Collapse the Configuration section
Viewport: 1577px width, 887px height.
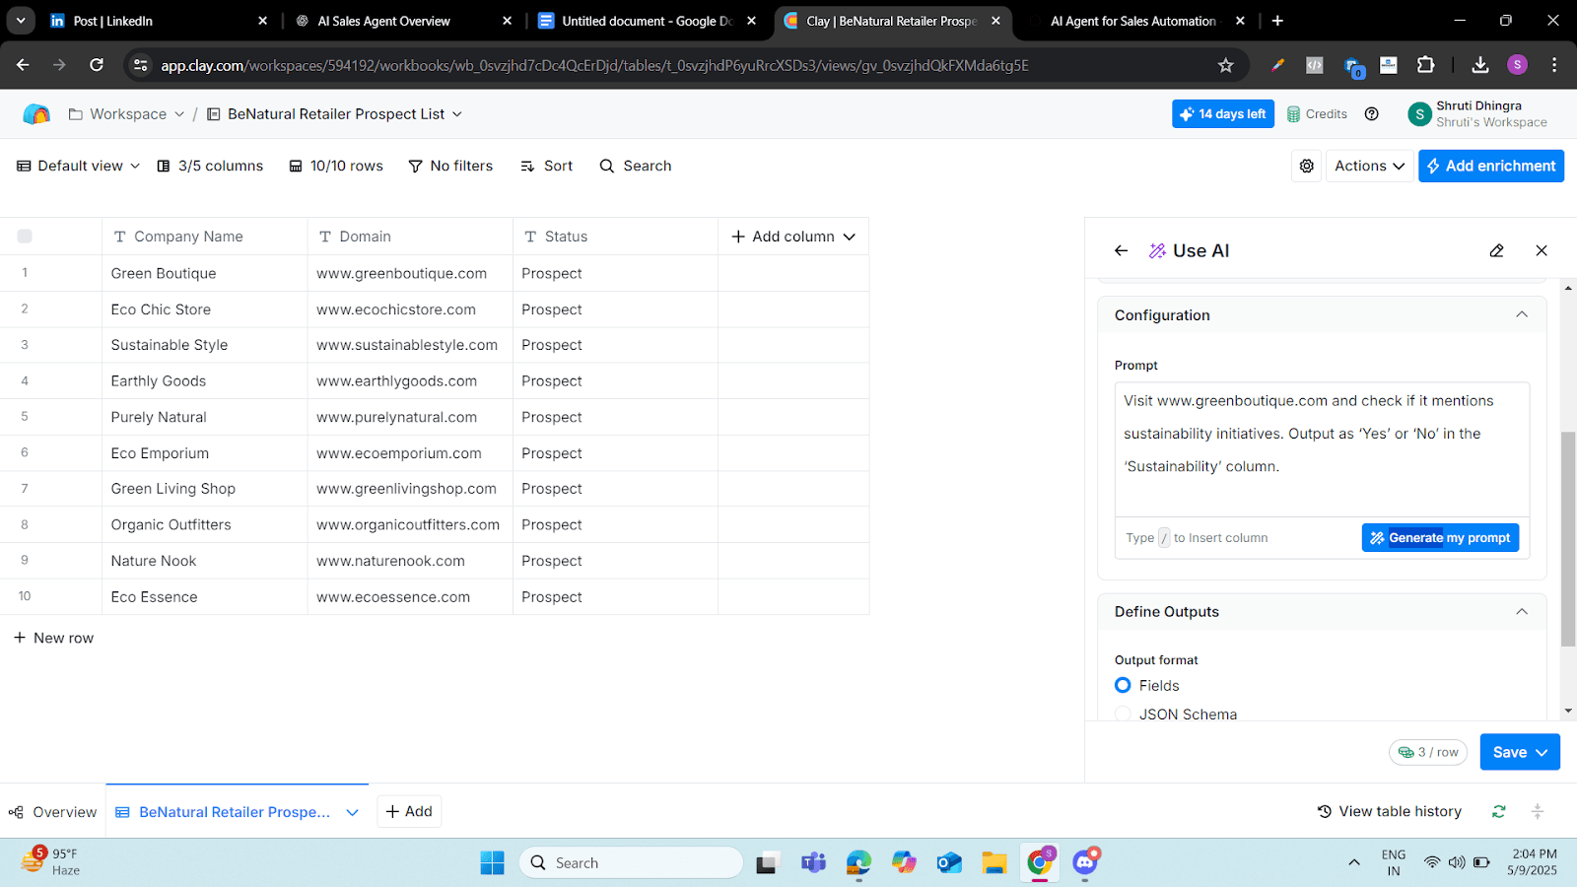(x=1522, y=315)
